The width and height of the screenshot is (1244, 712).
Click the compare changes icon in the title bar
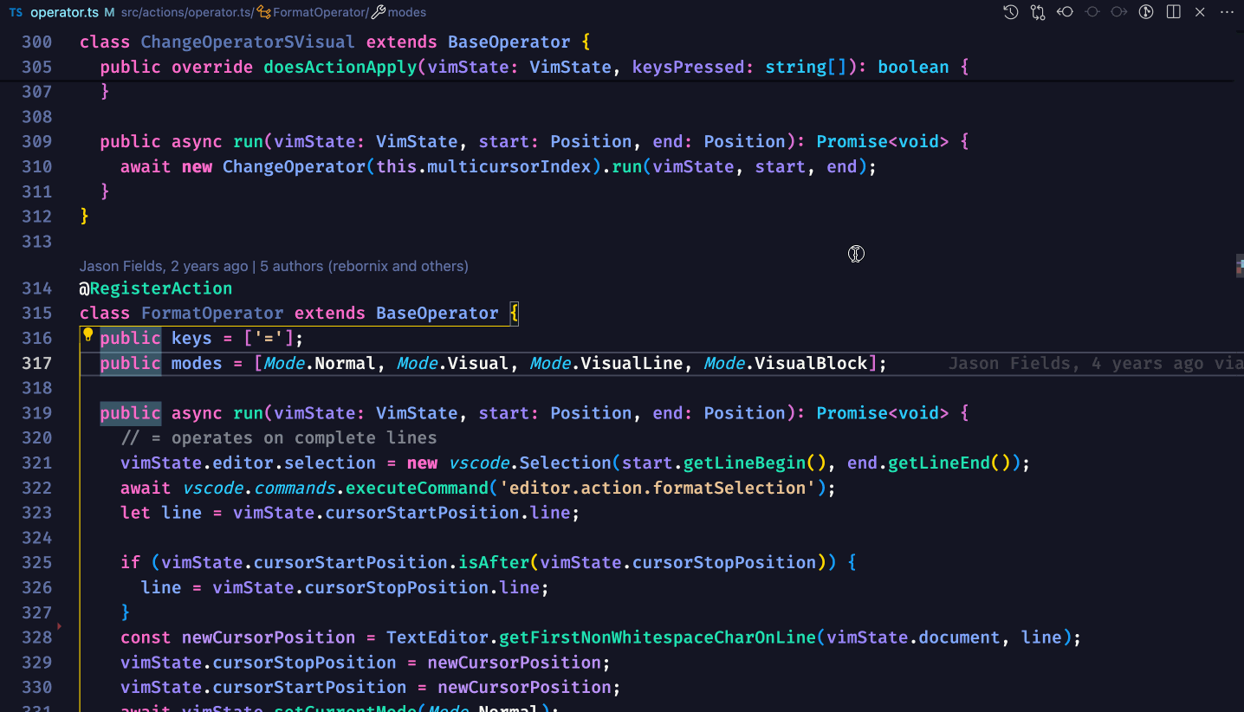[1038, 12]
